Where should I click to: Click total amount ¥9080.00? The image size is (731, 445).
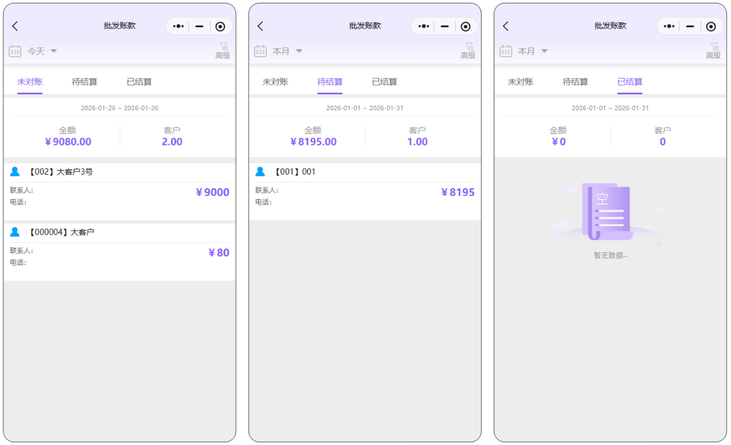tap(68, 141)
